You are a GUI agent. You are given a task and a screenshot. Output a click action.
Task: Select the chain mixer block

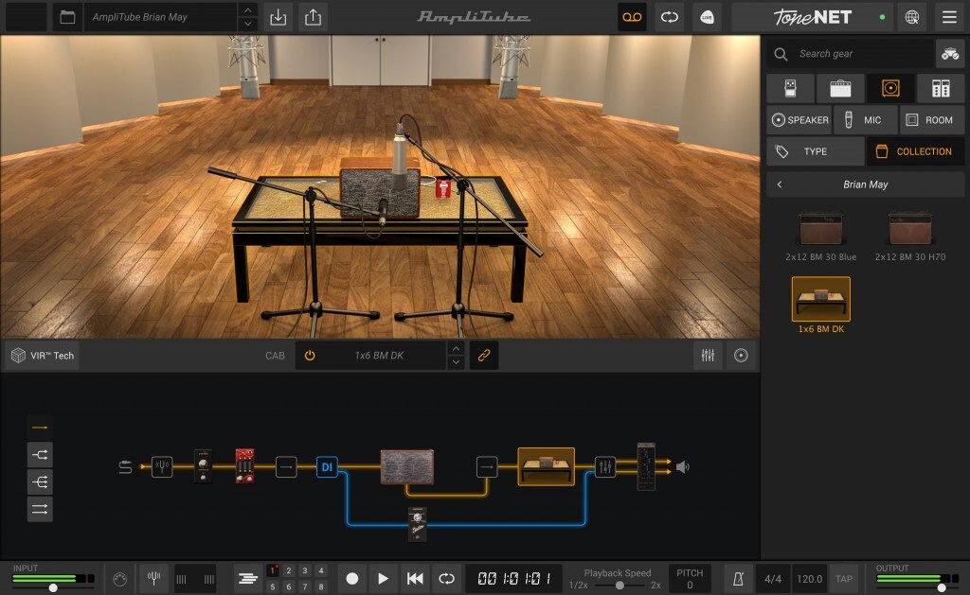[x=605, y=466]
